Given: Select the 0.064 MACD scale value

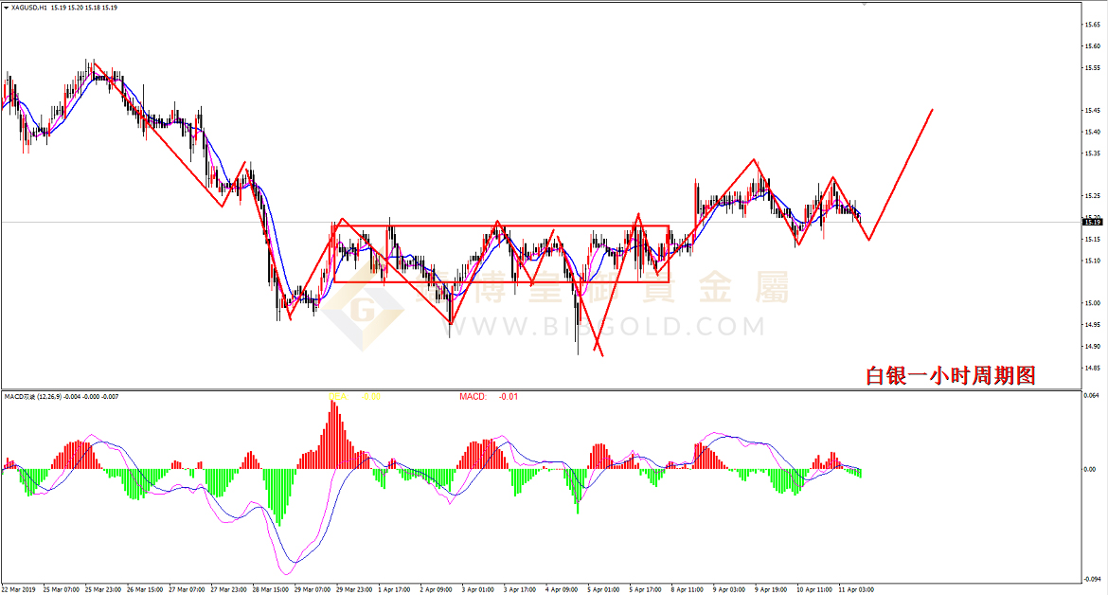Looking at the screenshot, I should coord(1093,395).
